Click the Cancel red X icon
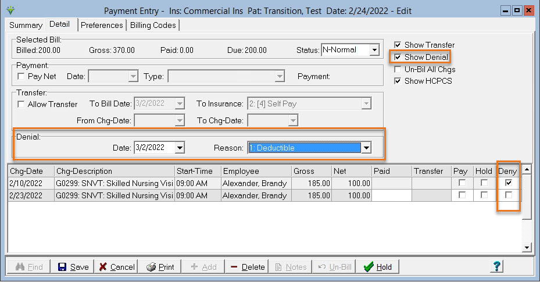This screenshot has width=540, height=282. 103,267
